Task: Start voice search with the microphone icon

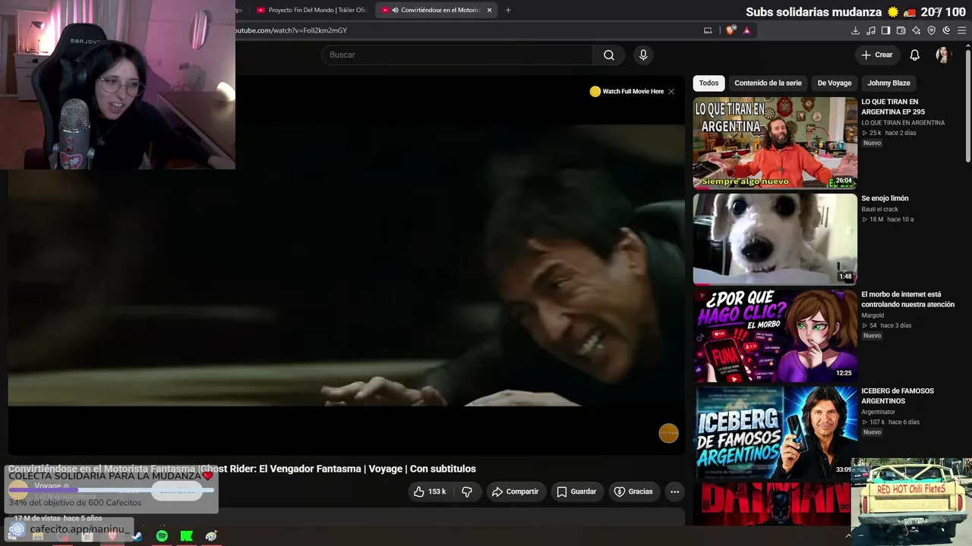Action: [643, 55]
